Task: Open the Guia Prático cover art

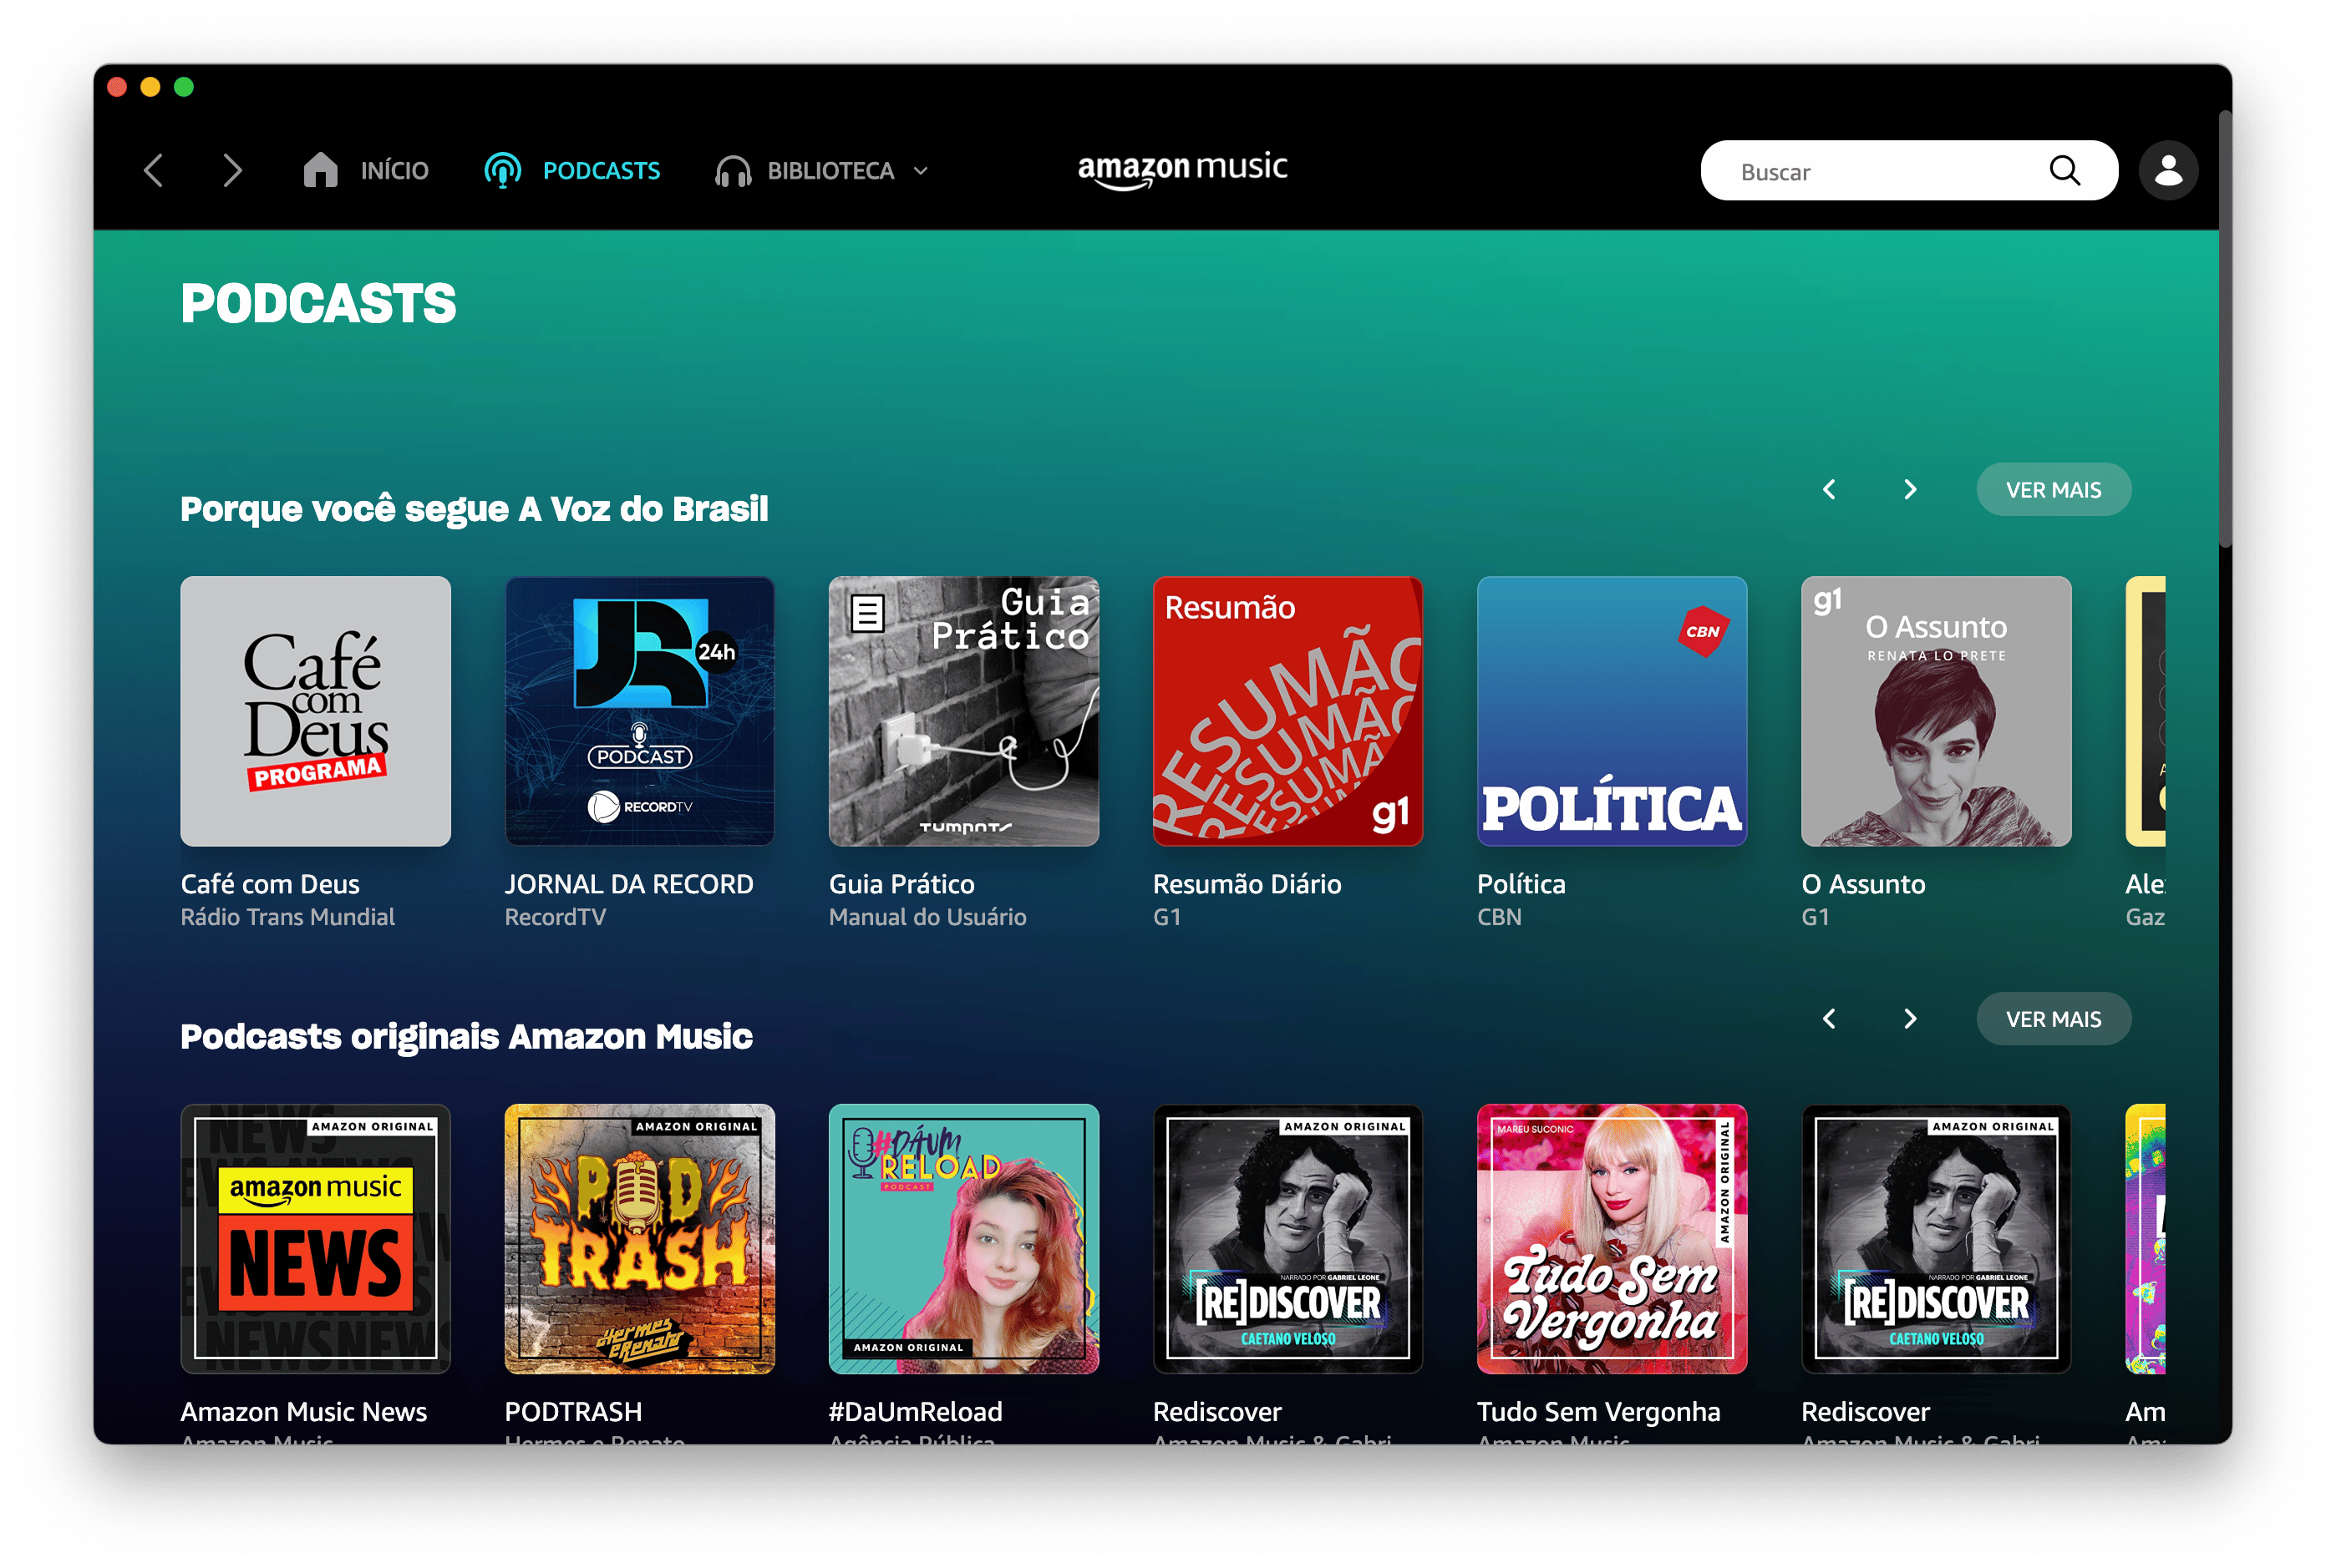Action: click(963, 711)
